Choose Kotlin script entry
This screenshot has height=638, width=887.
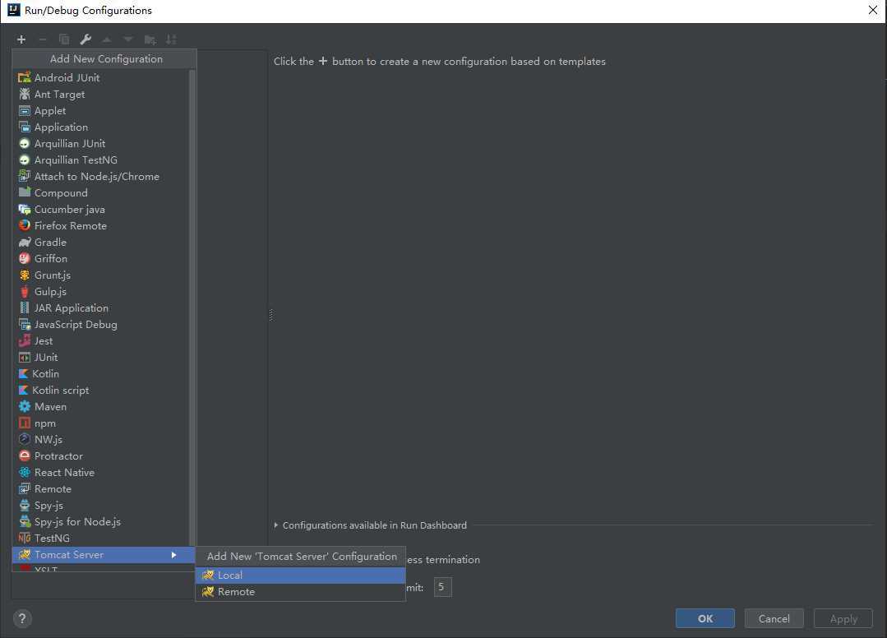coord(100,390)
